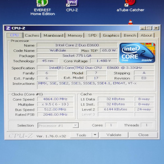Image resolution: width=164 pixels, height=164 pixels.
Task: Click the VLC cone desktop icon
Action: coord(130,22)
